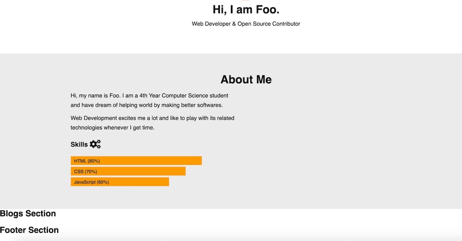
Task: Click the "Footer Section" heading
Action: [x=29, y=230]
